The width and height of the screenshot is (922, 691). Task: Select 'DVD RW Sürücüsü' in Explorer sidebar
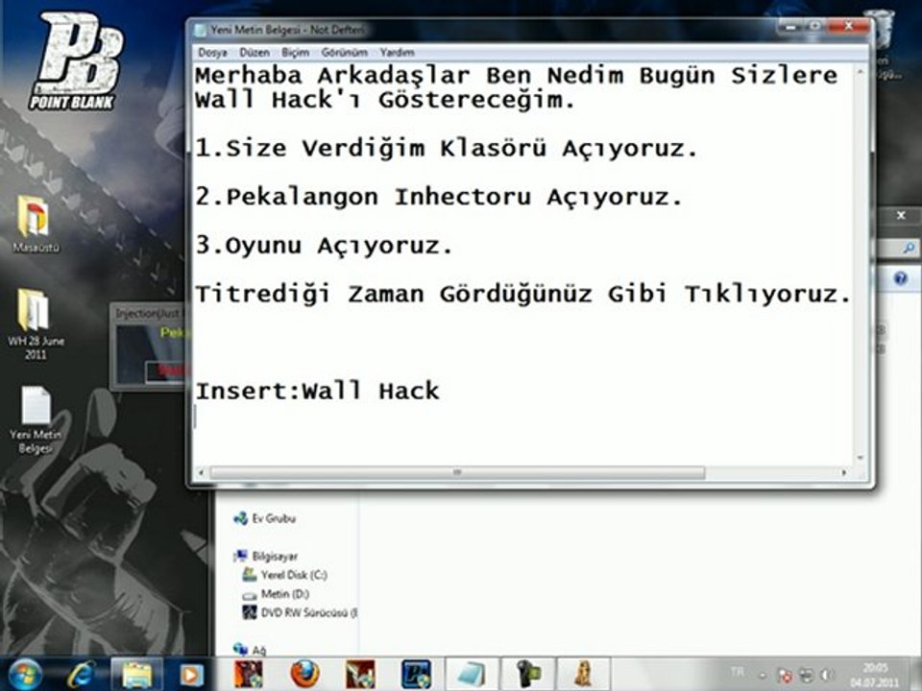[300, 612]
